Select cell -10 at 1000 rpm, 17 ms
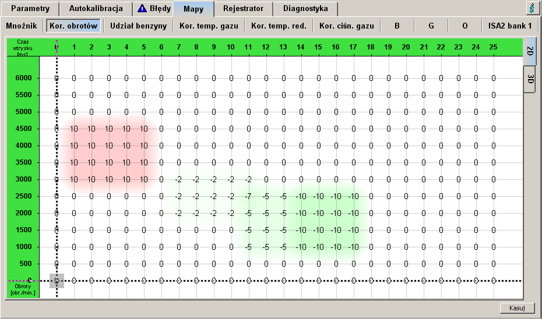542x319 pixels. click(x=353, y=247)
